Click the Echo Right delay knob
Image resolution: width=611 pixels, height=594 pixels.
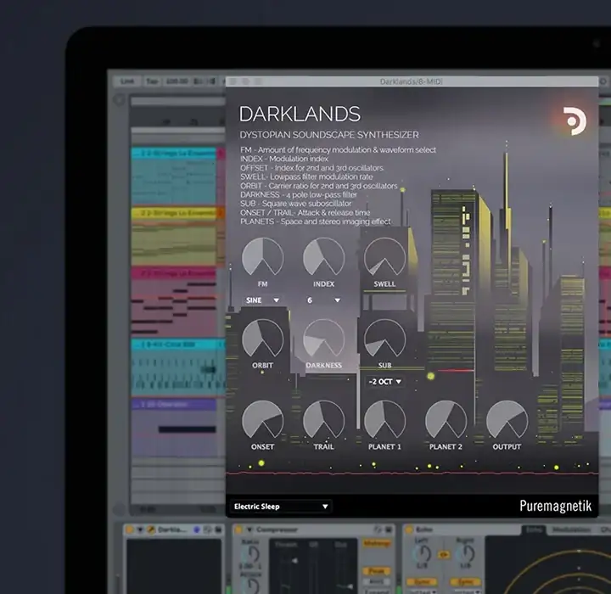click(x=467, y=554)
